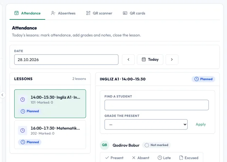Viewport: 227px width, 162px height.
Task: Click the Absentees person icon
Action: click(53, 13)
